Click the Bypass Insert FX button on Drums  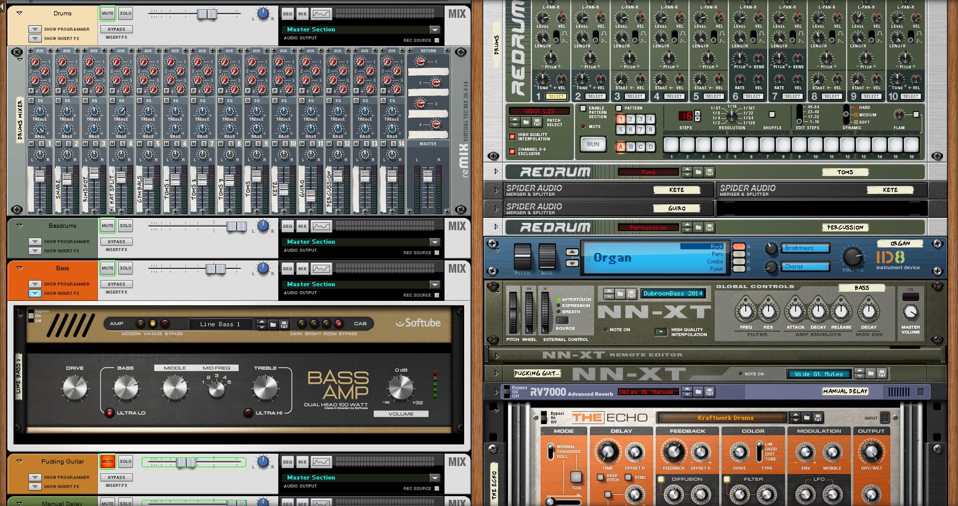pos(116,29)
